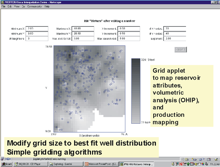Click the # Neighbors input field
220x167 pixels.
coord(37,39)
